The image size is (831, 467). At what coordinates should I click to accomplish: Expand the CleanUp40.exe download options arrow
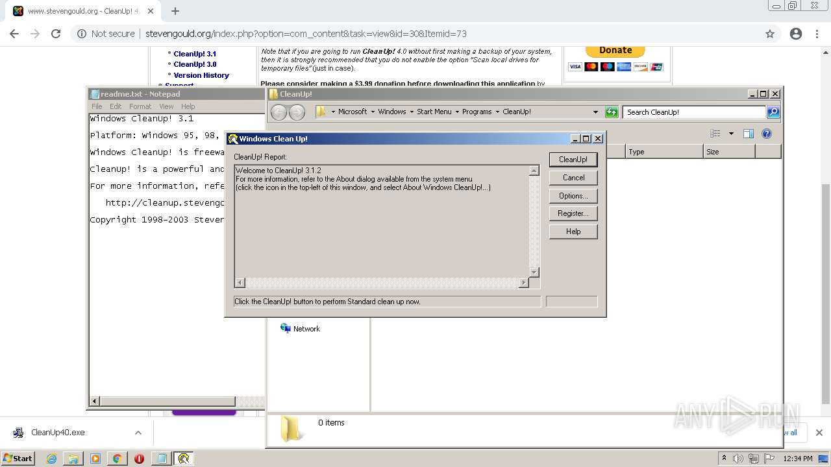[x=138, y=433]
